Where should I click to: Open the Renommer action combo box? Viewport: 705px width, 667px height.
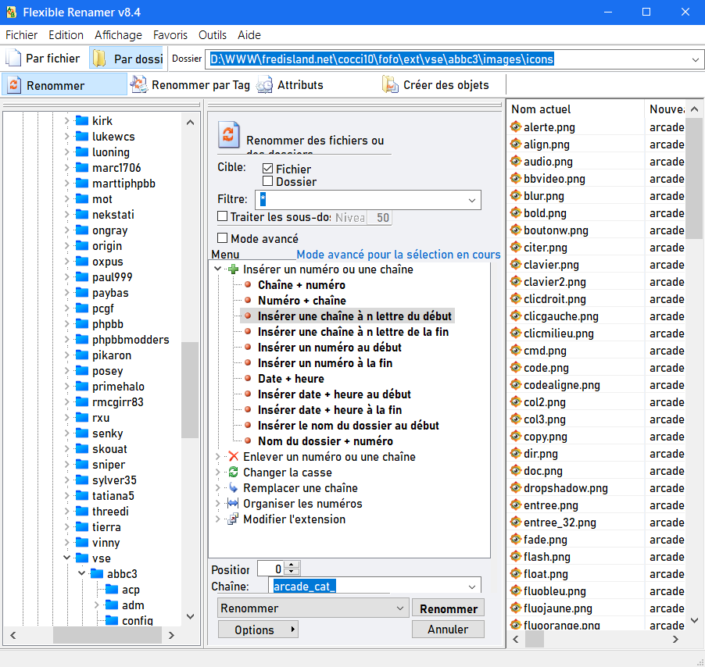(313, 608)
